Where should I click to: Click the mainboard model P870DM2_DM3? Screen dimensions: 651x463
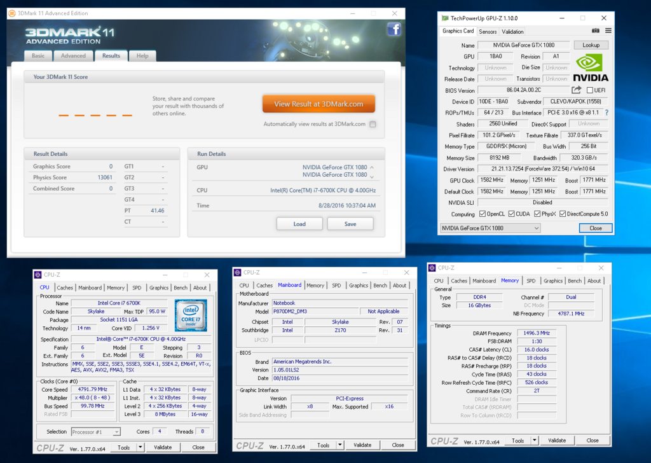(315, 312)
